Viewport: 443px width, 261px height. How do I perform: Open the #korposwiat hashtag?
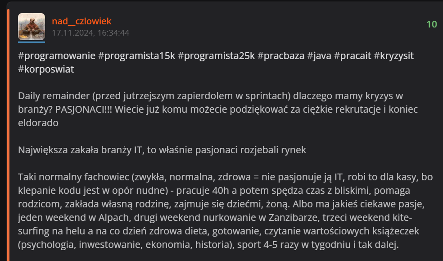coord(46,69)
